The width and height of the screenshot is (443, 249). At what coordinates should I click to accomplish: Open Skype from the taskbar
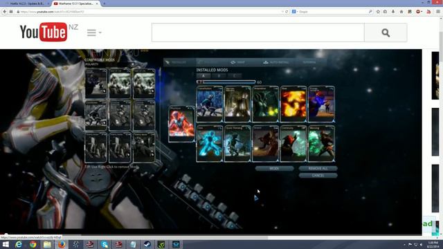[105, 244]
